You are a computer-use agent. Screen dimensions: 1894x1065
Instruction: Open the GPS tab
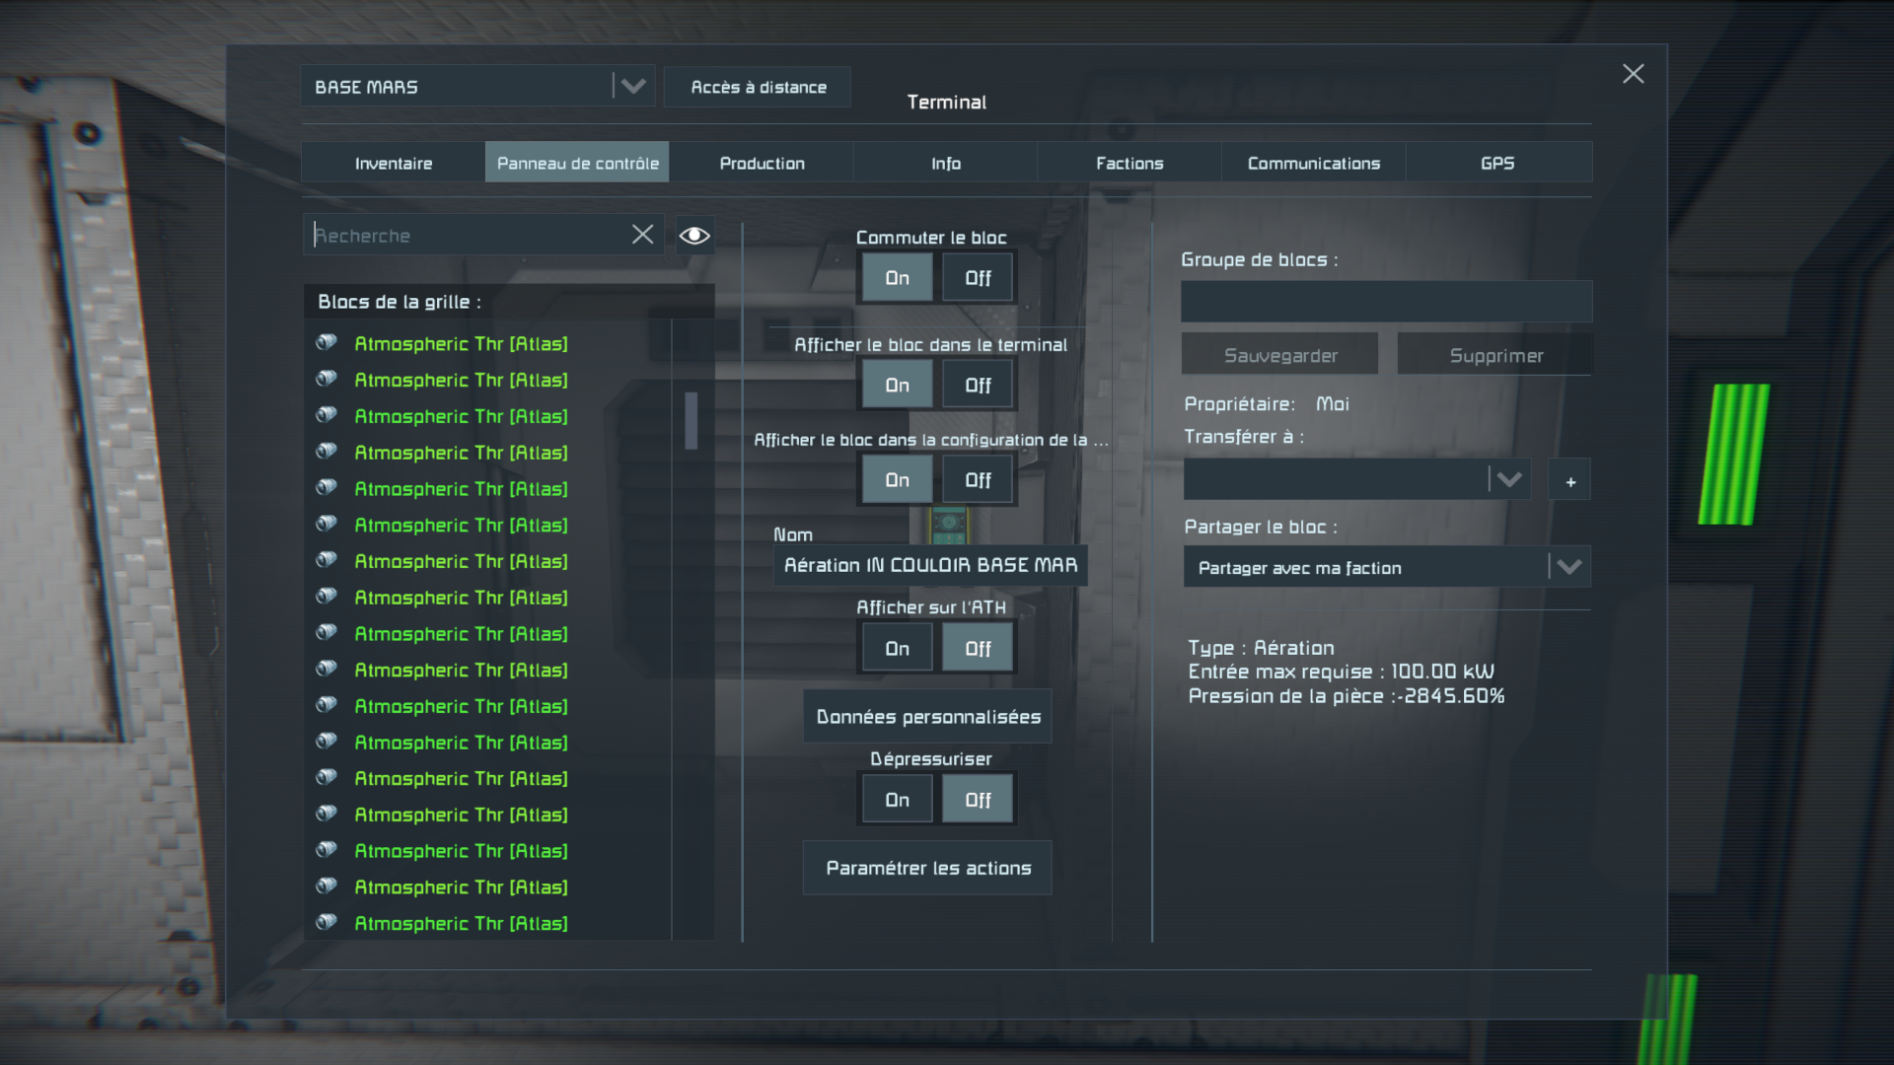click(1496, 163)
